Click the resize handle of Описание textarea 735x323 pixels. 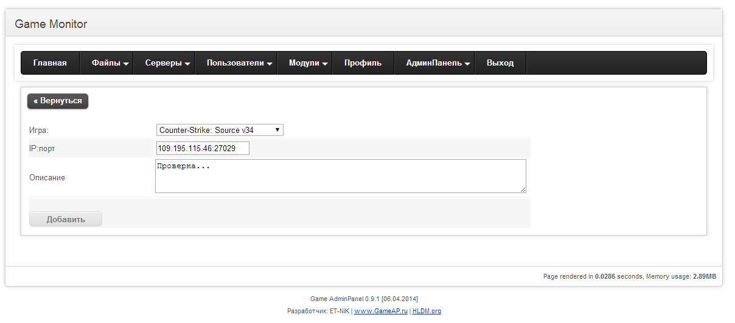coord(523,190)
